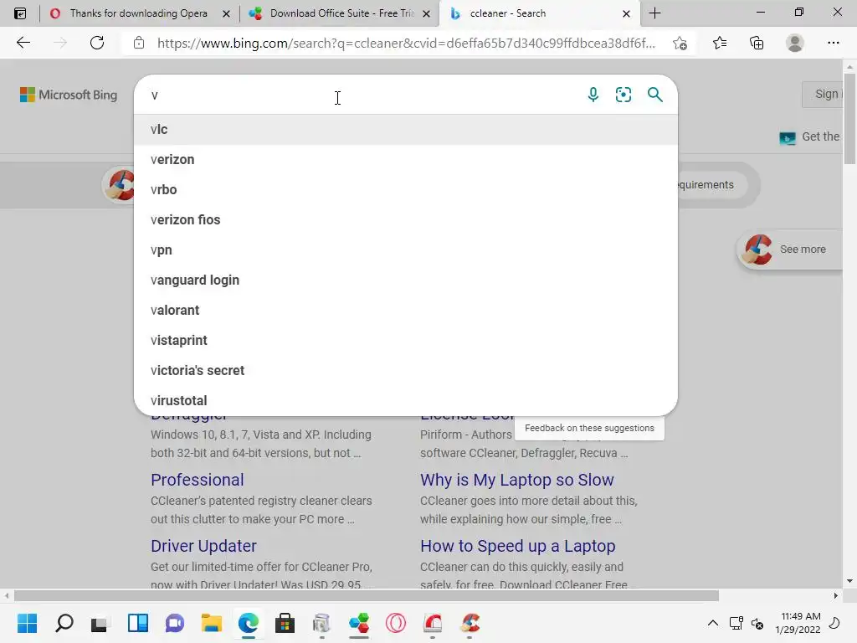Click the Get the app promo link

(810, 136)
